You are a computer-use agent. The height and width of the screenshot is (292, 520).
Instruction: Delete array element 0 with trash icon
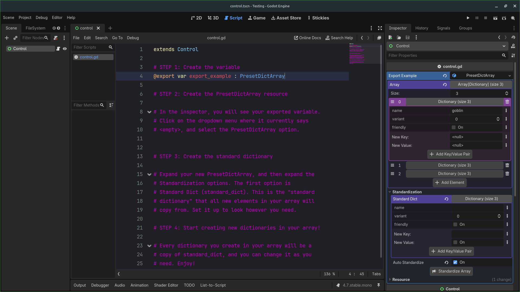tap(507, 102)
